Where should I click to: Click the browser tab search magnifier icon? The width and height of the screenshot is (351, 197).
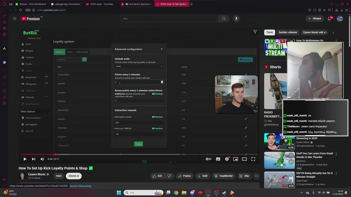point(332,4)
